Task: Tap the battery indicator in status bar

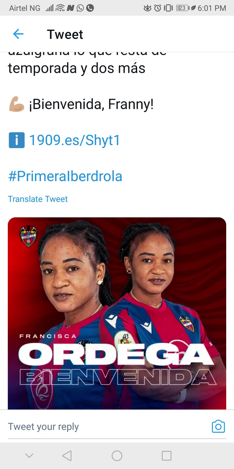Action: [183, 8]
